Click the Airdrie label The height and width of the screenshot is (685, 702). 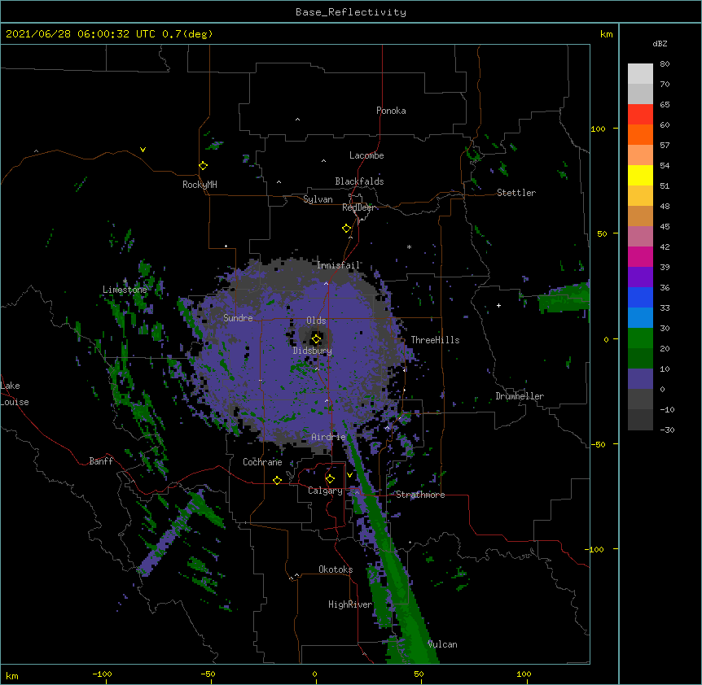click(329, 437)
